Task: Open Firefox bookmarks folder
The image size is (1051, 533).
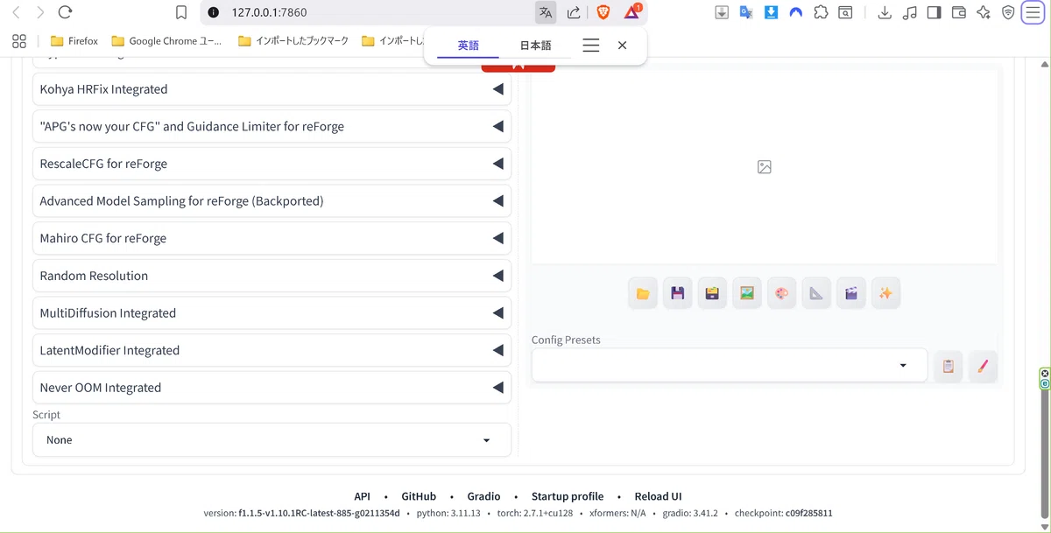Action: pos(74,41)
